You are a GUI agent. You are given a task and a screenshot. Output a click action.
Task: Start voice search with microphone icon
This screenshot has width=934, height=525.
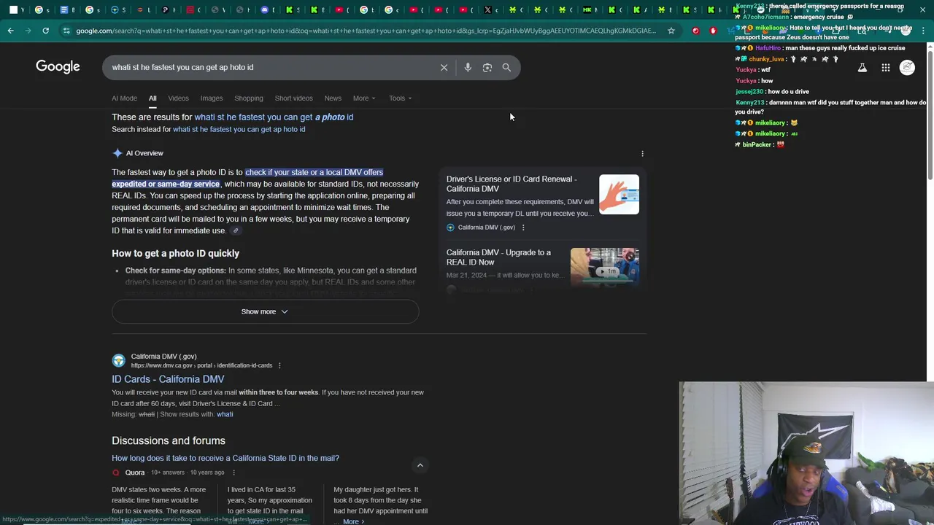[x=468, y=67]
